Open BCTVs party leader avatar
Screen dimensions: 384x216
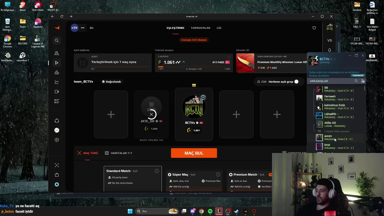tap(194, 106)
